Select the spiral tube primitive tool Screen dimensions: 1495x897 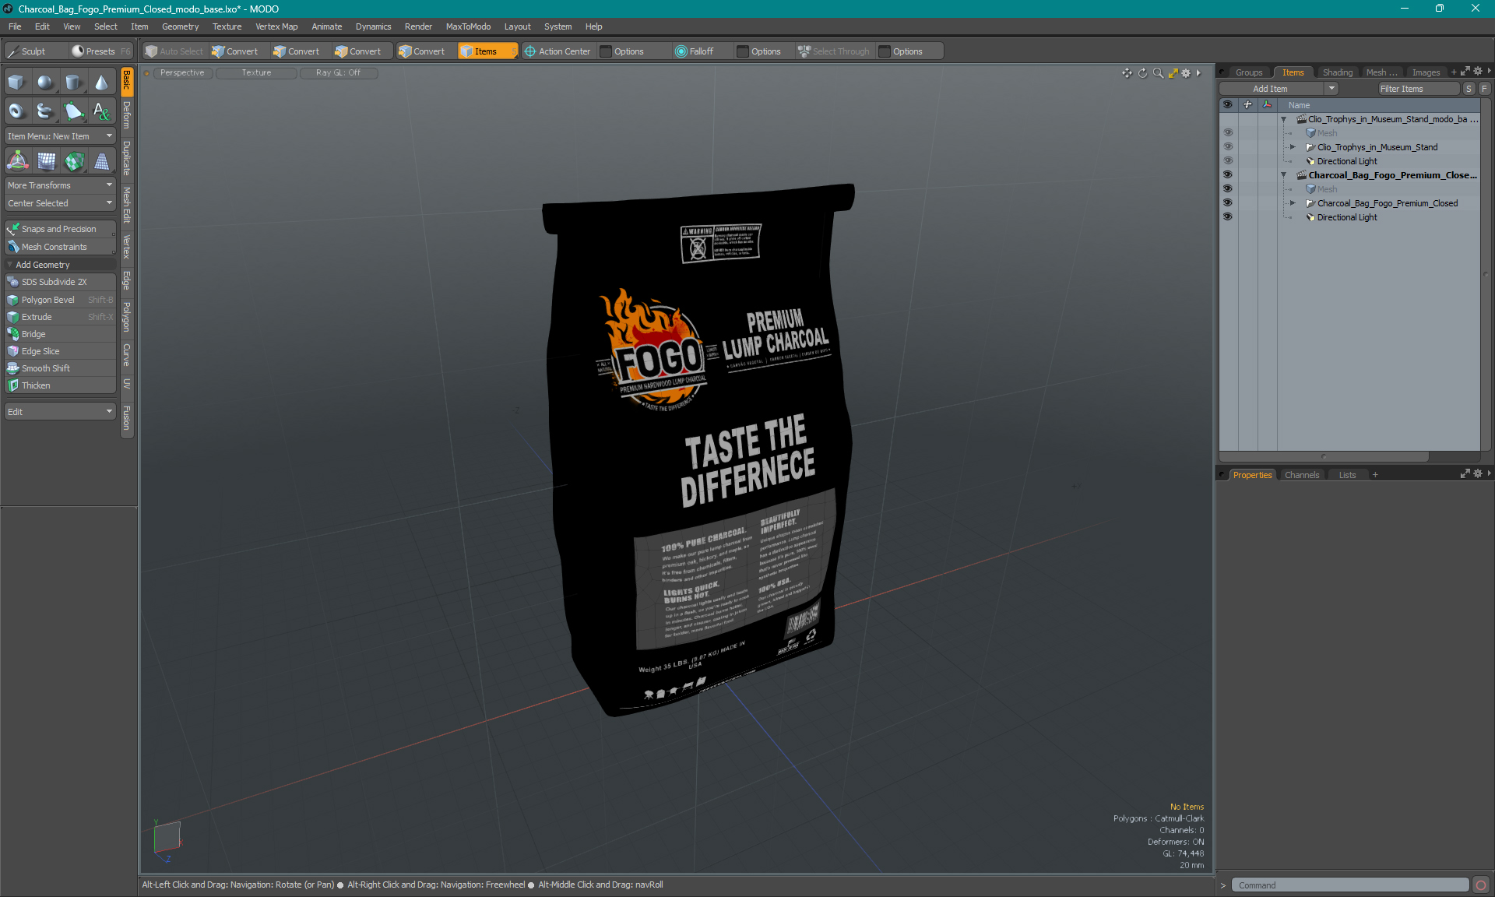tap(45, 111)
